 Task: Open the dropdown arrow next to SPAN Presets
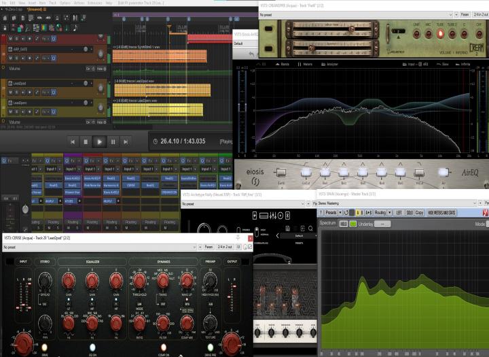pyautogui.click(x=340, y=213)
